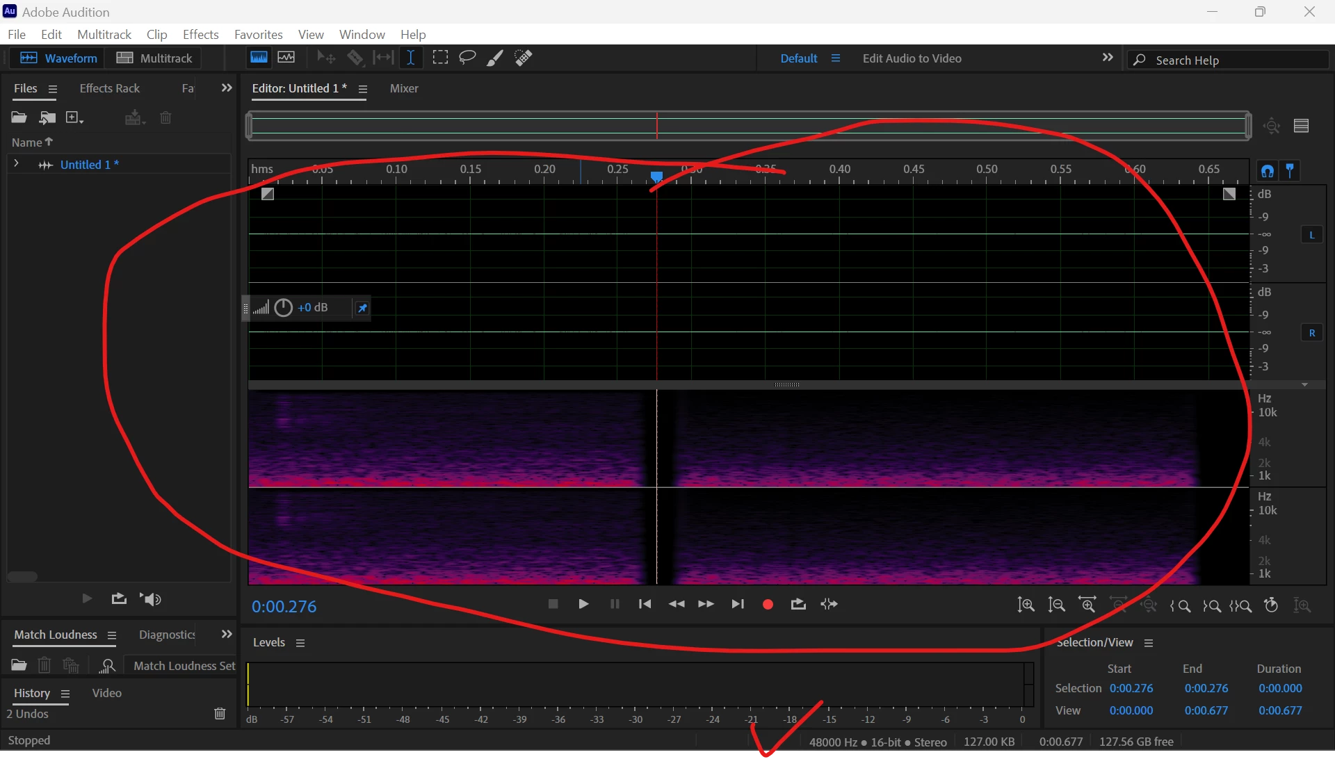The height and width of the screenshot is (759, 1335).
Task: Switch to Multitrack view
Action: click(154, 58)
